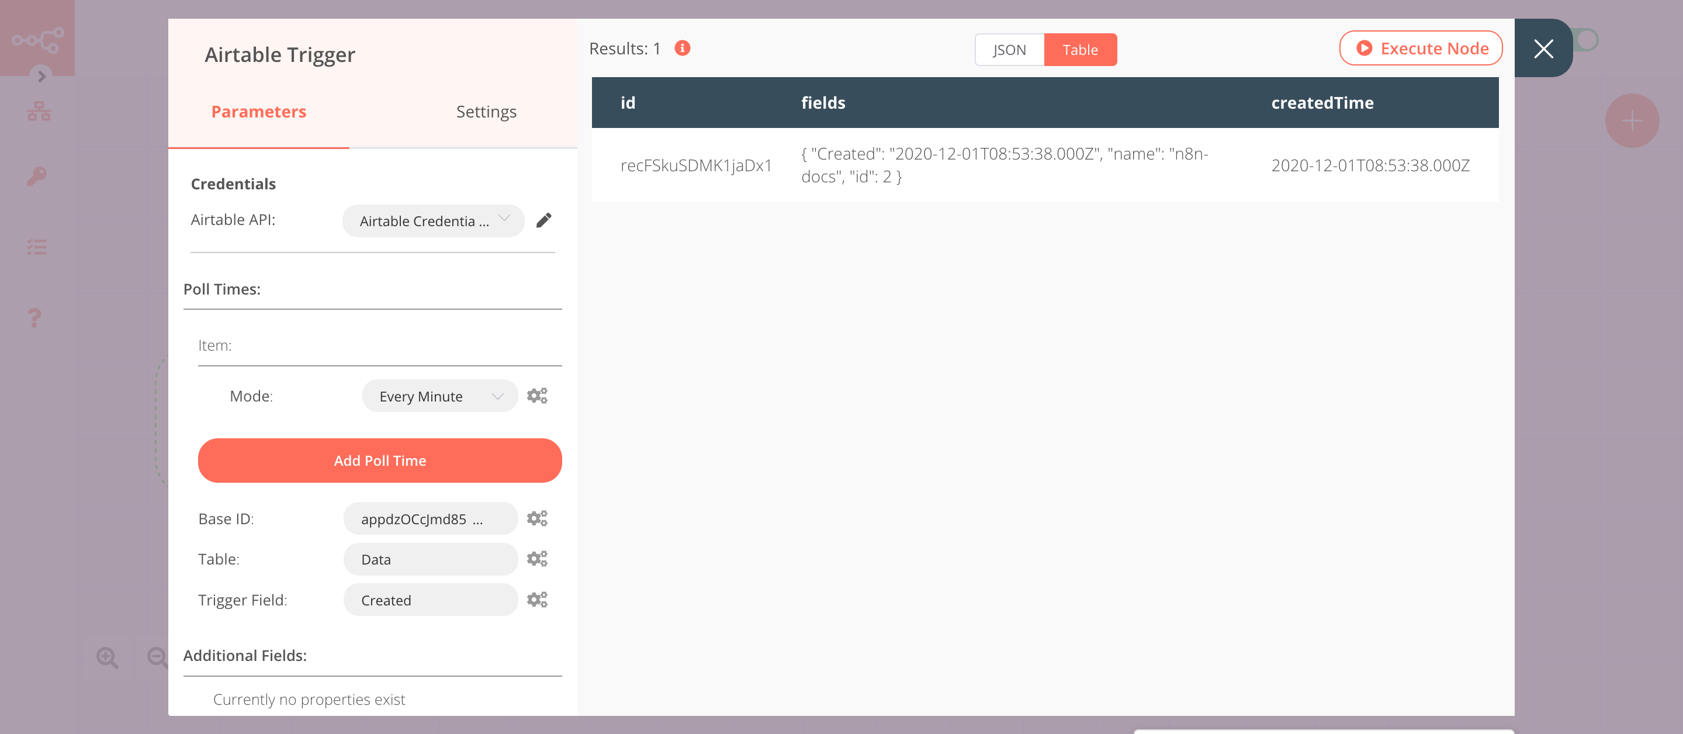1683x734 pixels.
Task: Click the Trigger Field settings gear icon
Action: 536,600
